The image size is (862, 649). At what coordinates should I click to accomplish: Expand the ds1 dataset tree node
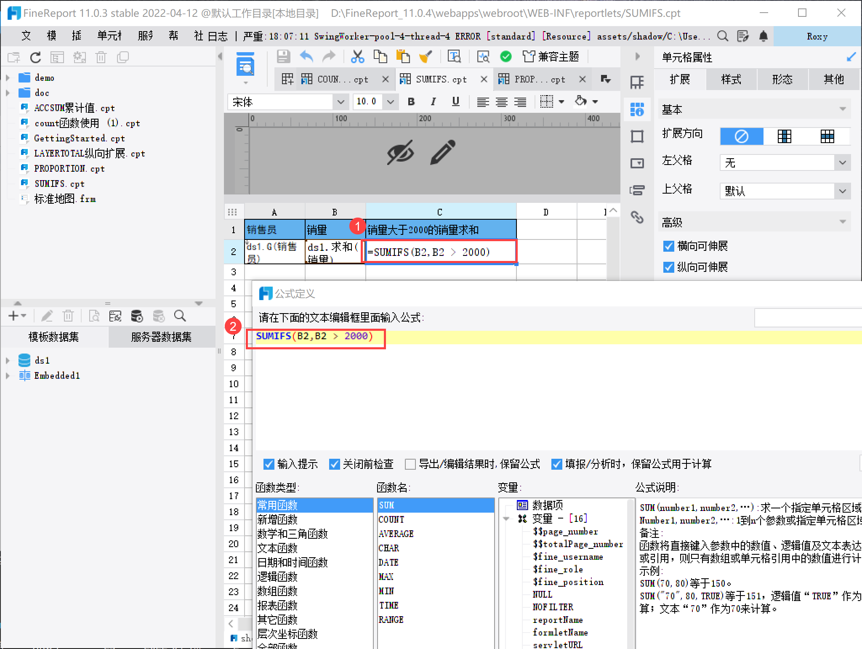(8, 361)
